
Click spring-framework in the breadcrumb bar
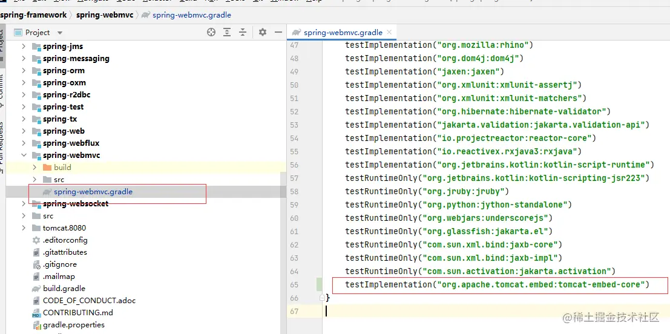click(33, 15)
